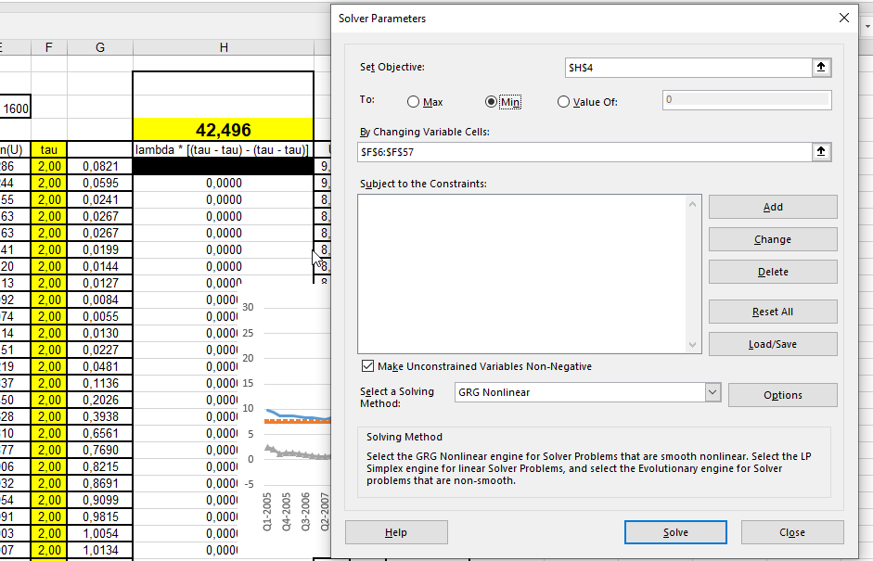This screenshot has height=561, width=873.
Task: Select the yellow cell showing 42,496
Action: pyautogui.click(x=224, y=130)
